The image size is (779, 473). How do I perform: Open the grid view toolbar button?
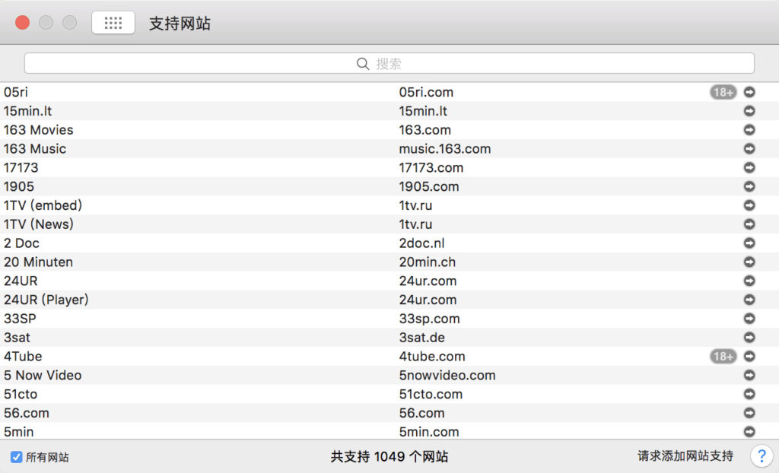pyautogui.click(x=113, y=23)
